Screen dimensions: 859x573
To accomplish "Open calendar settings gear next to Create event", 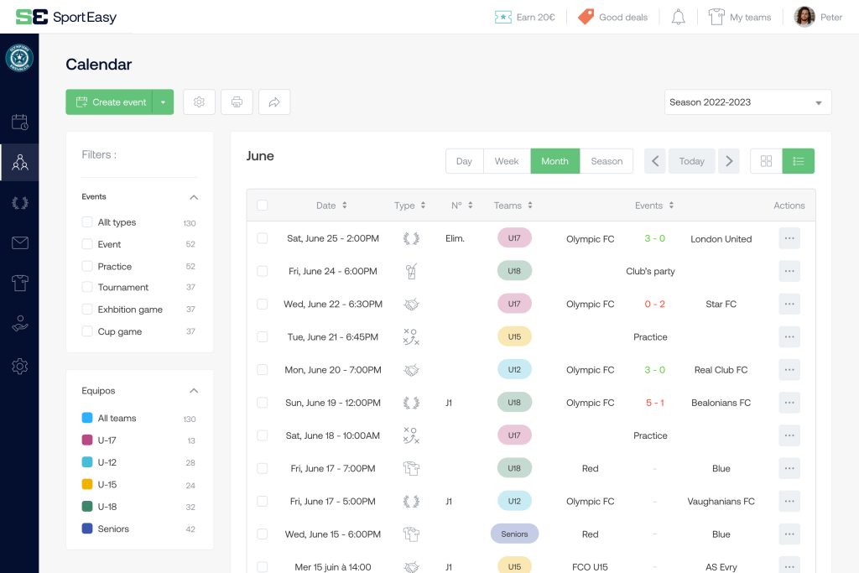I will (x=199, y=102).
